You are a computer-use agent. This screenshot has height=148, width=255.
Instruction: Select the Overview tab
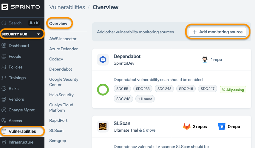pos(58,24)
